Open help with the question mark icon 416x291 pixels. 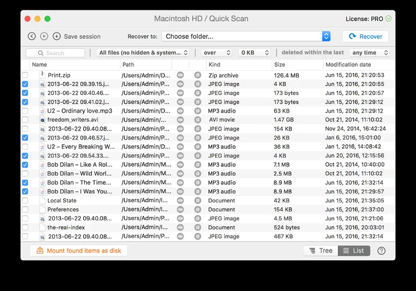click(x=381, y=251)
